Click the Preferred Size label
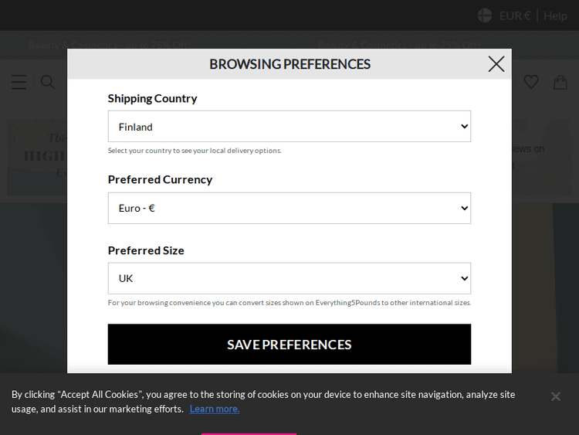The image size is (579, 435). point(146,250)
